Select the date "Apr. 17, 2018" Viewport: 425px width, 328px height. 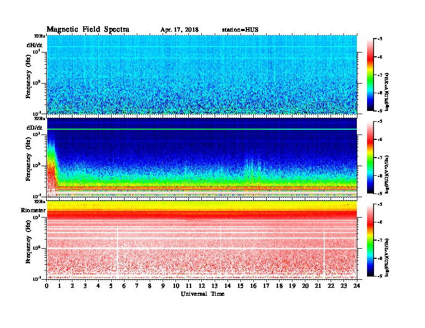point(179,30)
